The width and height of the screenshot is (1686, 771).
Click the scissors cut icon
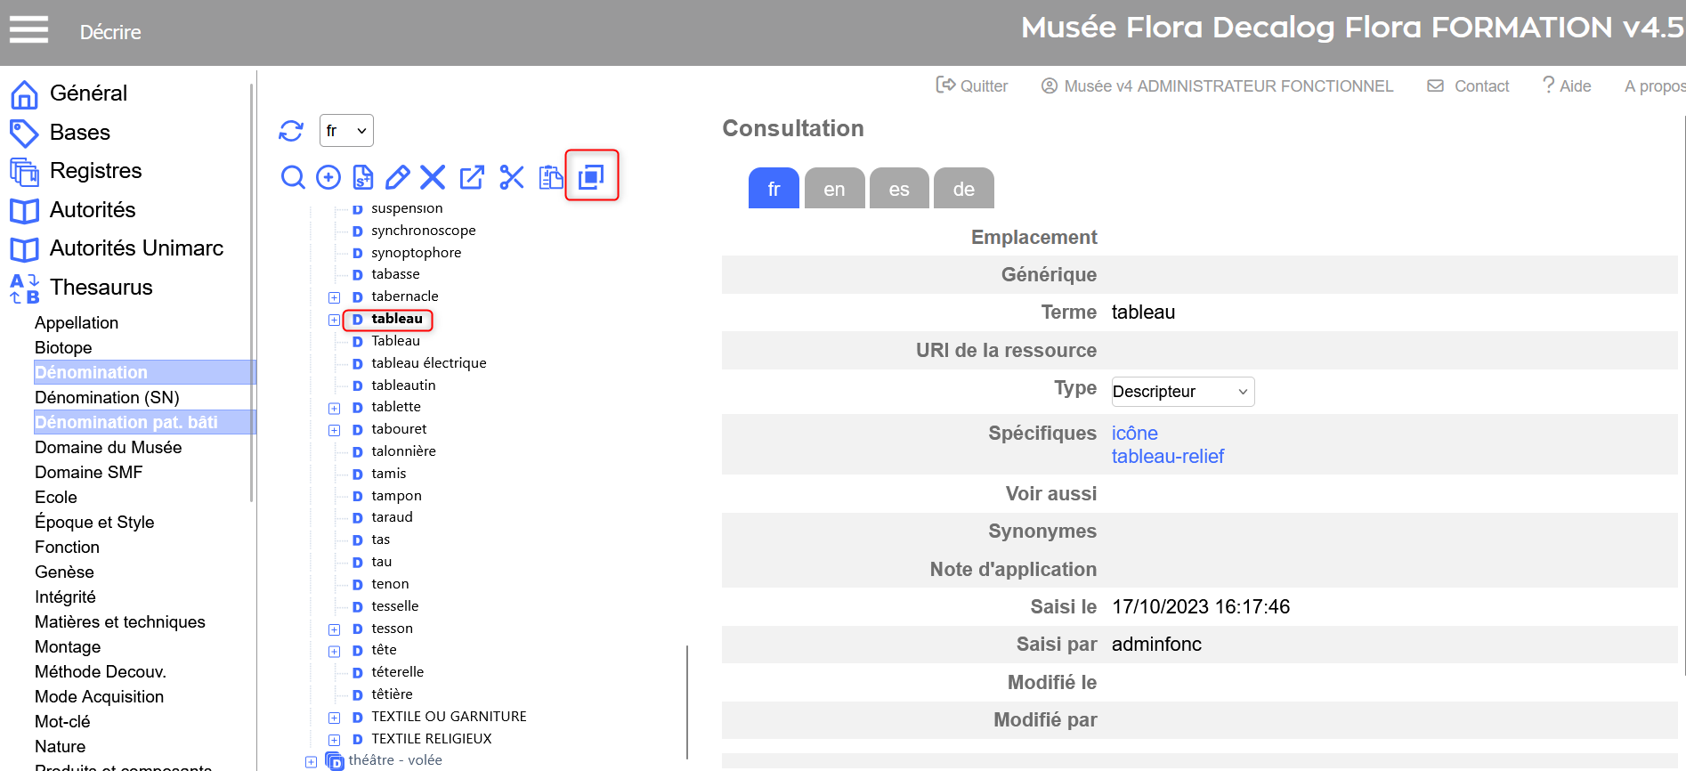(x=512, y=177)
